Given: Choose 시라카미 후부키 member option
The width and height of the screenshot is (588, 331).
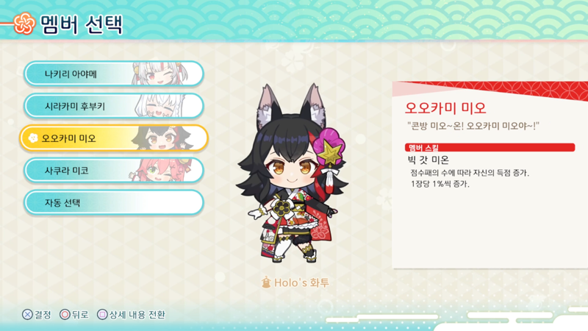Looking at the screenshot, I should pyautogui.click(x=114, y=106).
